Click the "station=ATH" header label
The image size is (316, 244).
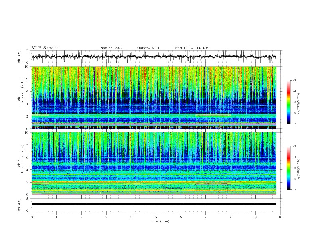coord(148,48)
